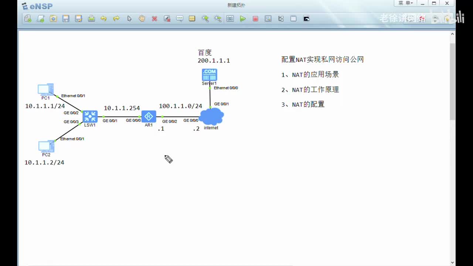Click the Save As toolbar icon
This screenshot has width=473, height=266.
pyautogui.click(x=78, y=18)
